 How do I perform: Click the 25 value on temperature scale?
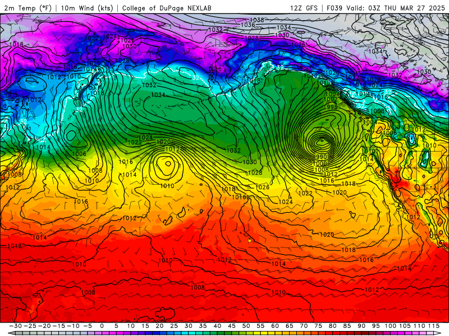[174, 326]
